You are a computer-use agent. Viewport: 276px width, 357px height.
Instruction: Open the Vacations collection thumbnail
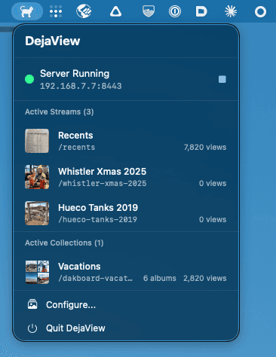tap(37, 272)
